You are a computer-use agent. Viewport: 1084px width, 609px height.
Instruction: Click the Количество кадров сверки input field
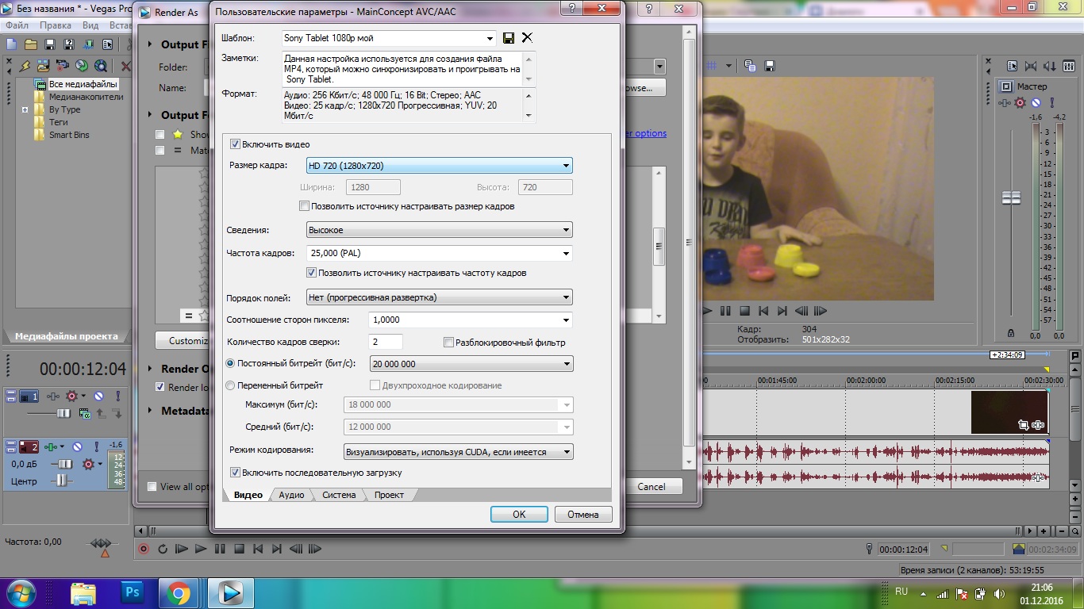click(x=386, y=342)
